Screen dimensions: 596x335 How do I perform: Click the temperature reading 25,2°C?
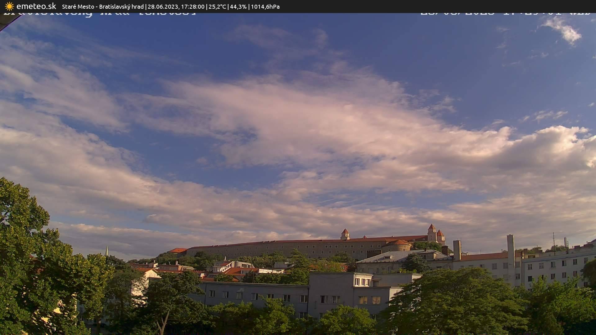pyautogui.click(x=217, y=7)
